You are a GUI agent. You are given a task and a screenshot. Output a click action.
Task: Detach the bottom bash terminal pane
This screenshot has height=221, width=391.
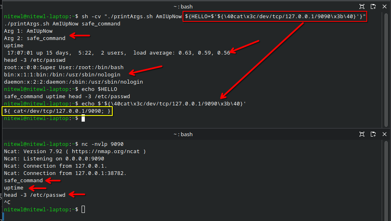pos(373,134)
